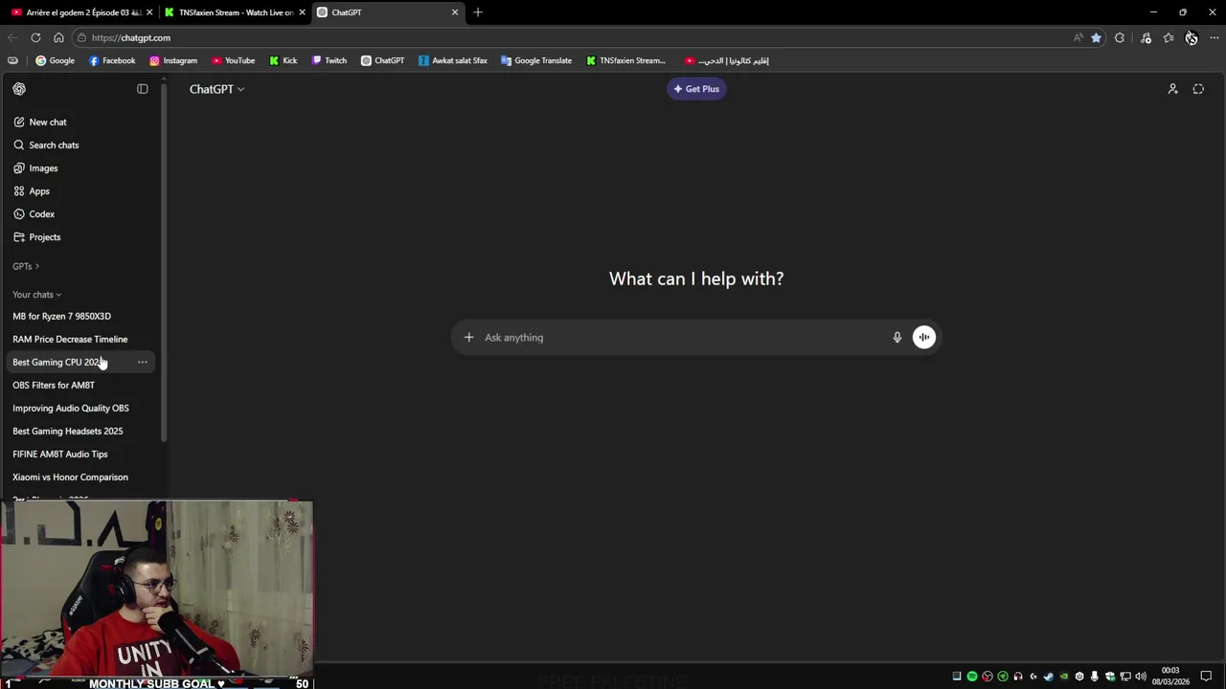Click the Logitech G tray icon
Image resolution: width=1226 pixels, height=689 pixels.
click(x=1033, y=677)
